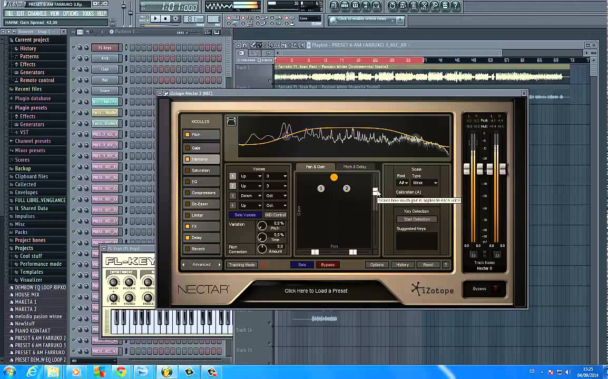Select voice 1 handle in the Pan & Gain pad
Image resolution: width=608 pixels, height=379 pixels.
pyautogui.click(x=321, y=188)
